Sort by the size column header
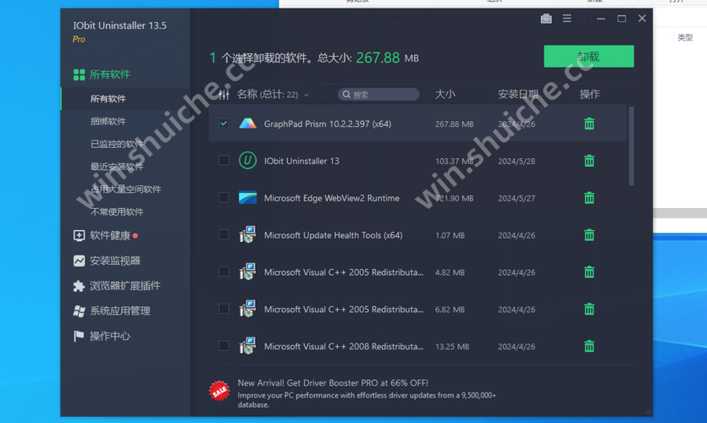The image size is (707, 423). pyautogui.click(x=445, y=94)
